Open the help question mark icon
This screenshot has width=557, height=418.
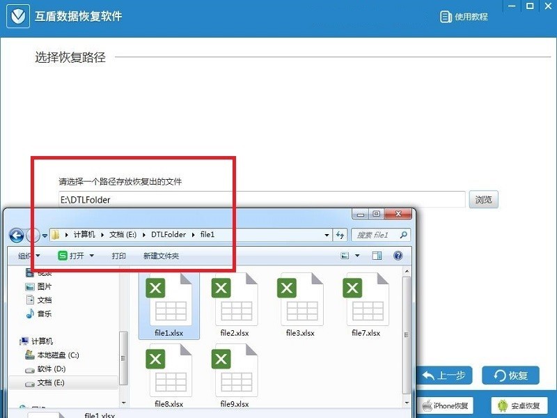[397, 256]
